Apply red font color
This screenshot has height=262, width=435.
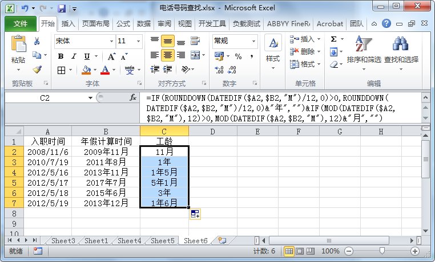(105, 70)
